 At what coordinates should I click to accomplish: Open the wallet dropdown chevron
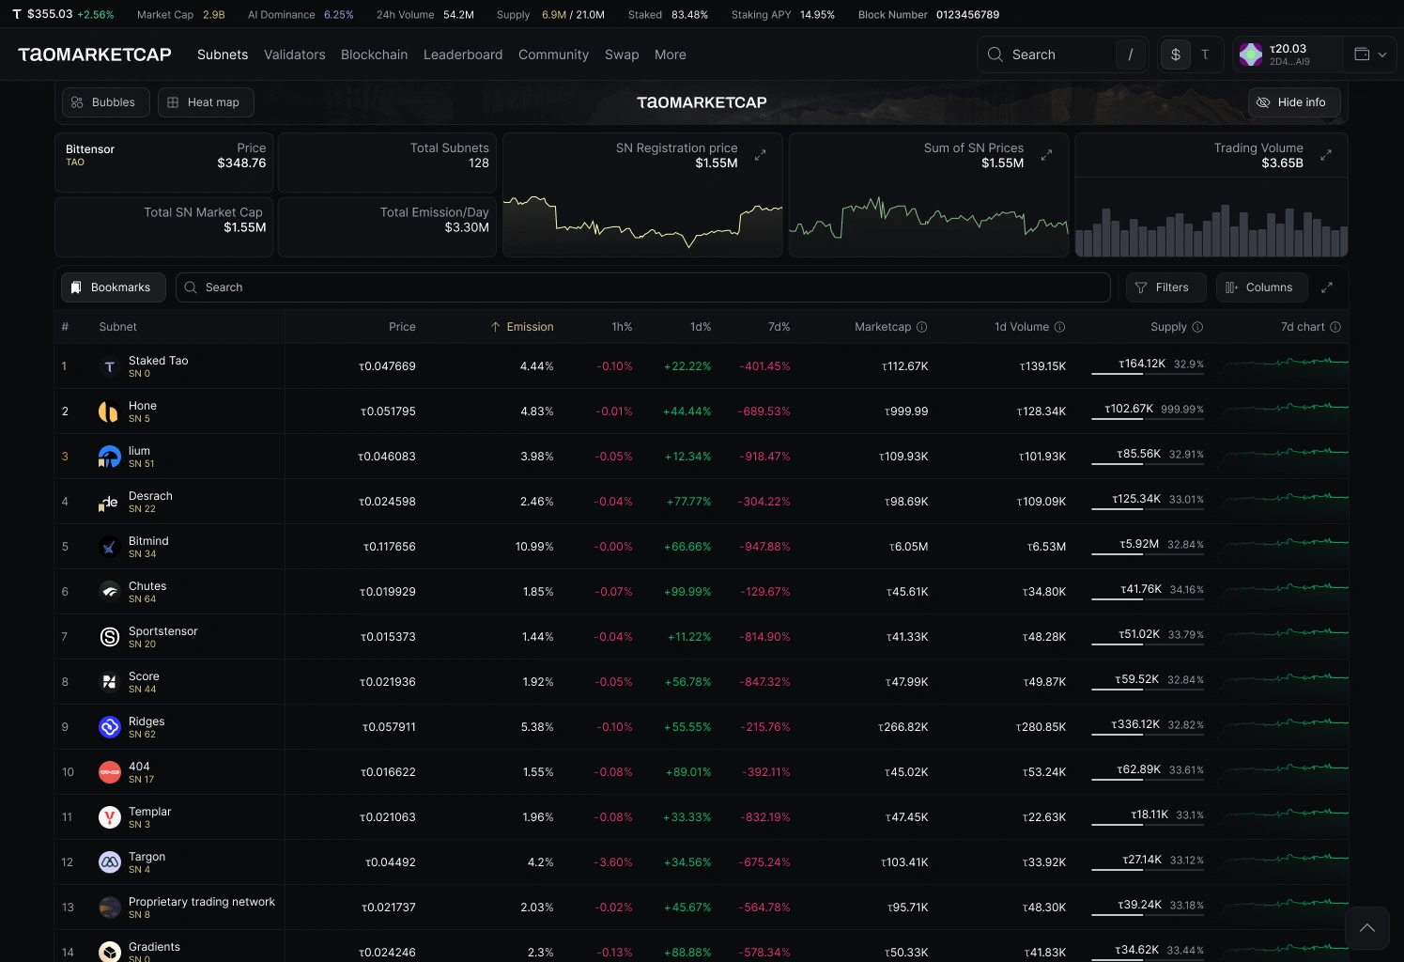coord(1382,54)
